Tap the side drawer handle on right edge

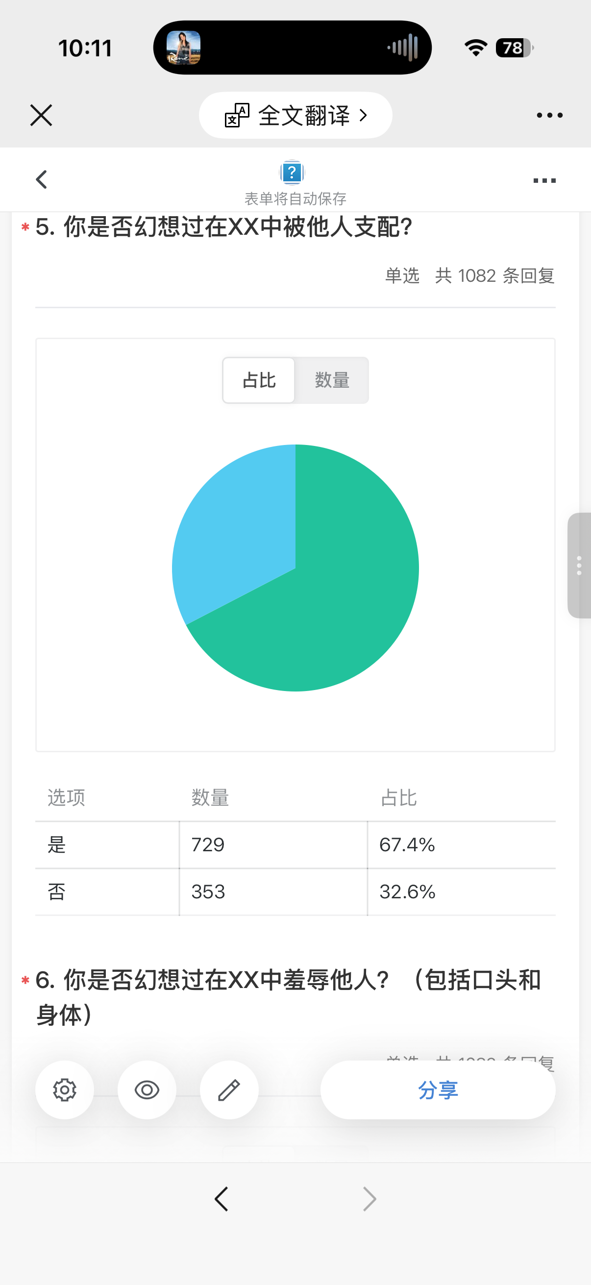[x=579, y=565]
